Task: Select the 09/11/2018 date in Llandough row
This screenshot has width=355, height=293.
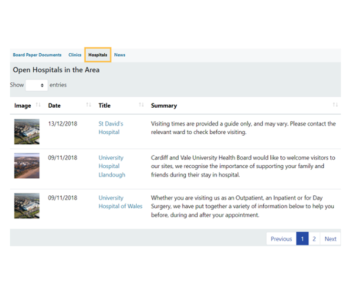Action: (63, 158)
